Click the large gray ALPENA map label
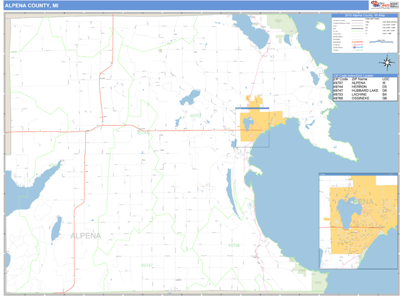Image resolution: width=402 pixels, height=296 pixels. [x=86, y=236]
